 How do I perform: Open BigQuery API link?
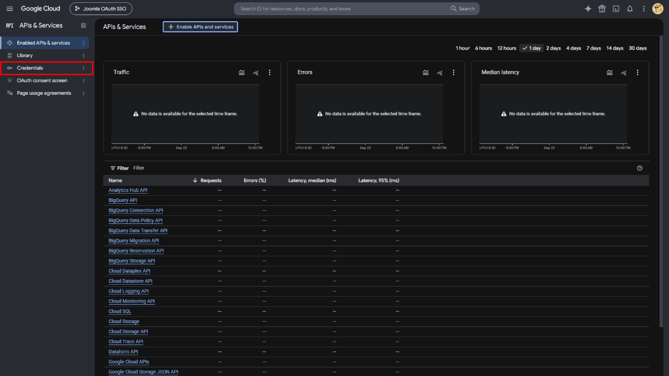coord(123,201)
